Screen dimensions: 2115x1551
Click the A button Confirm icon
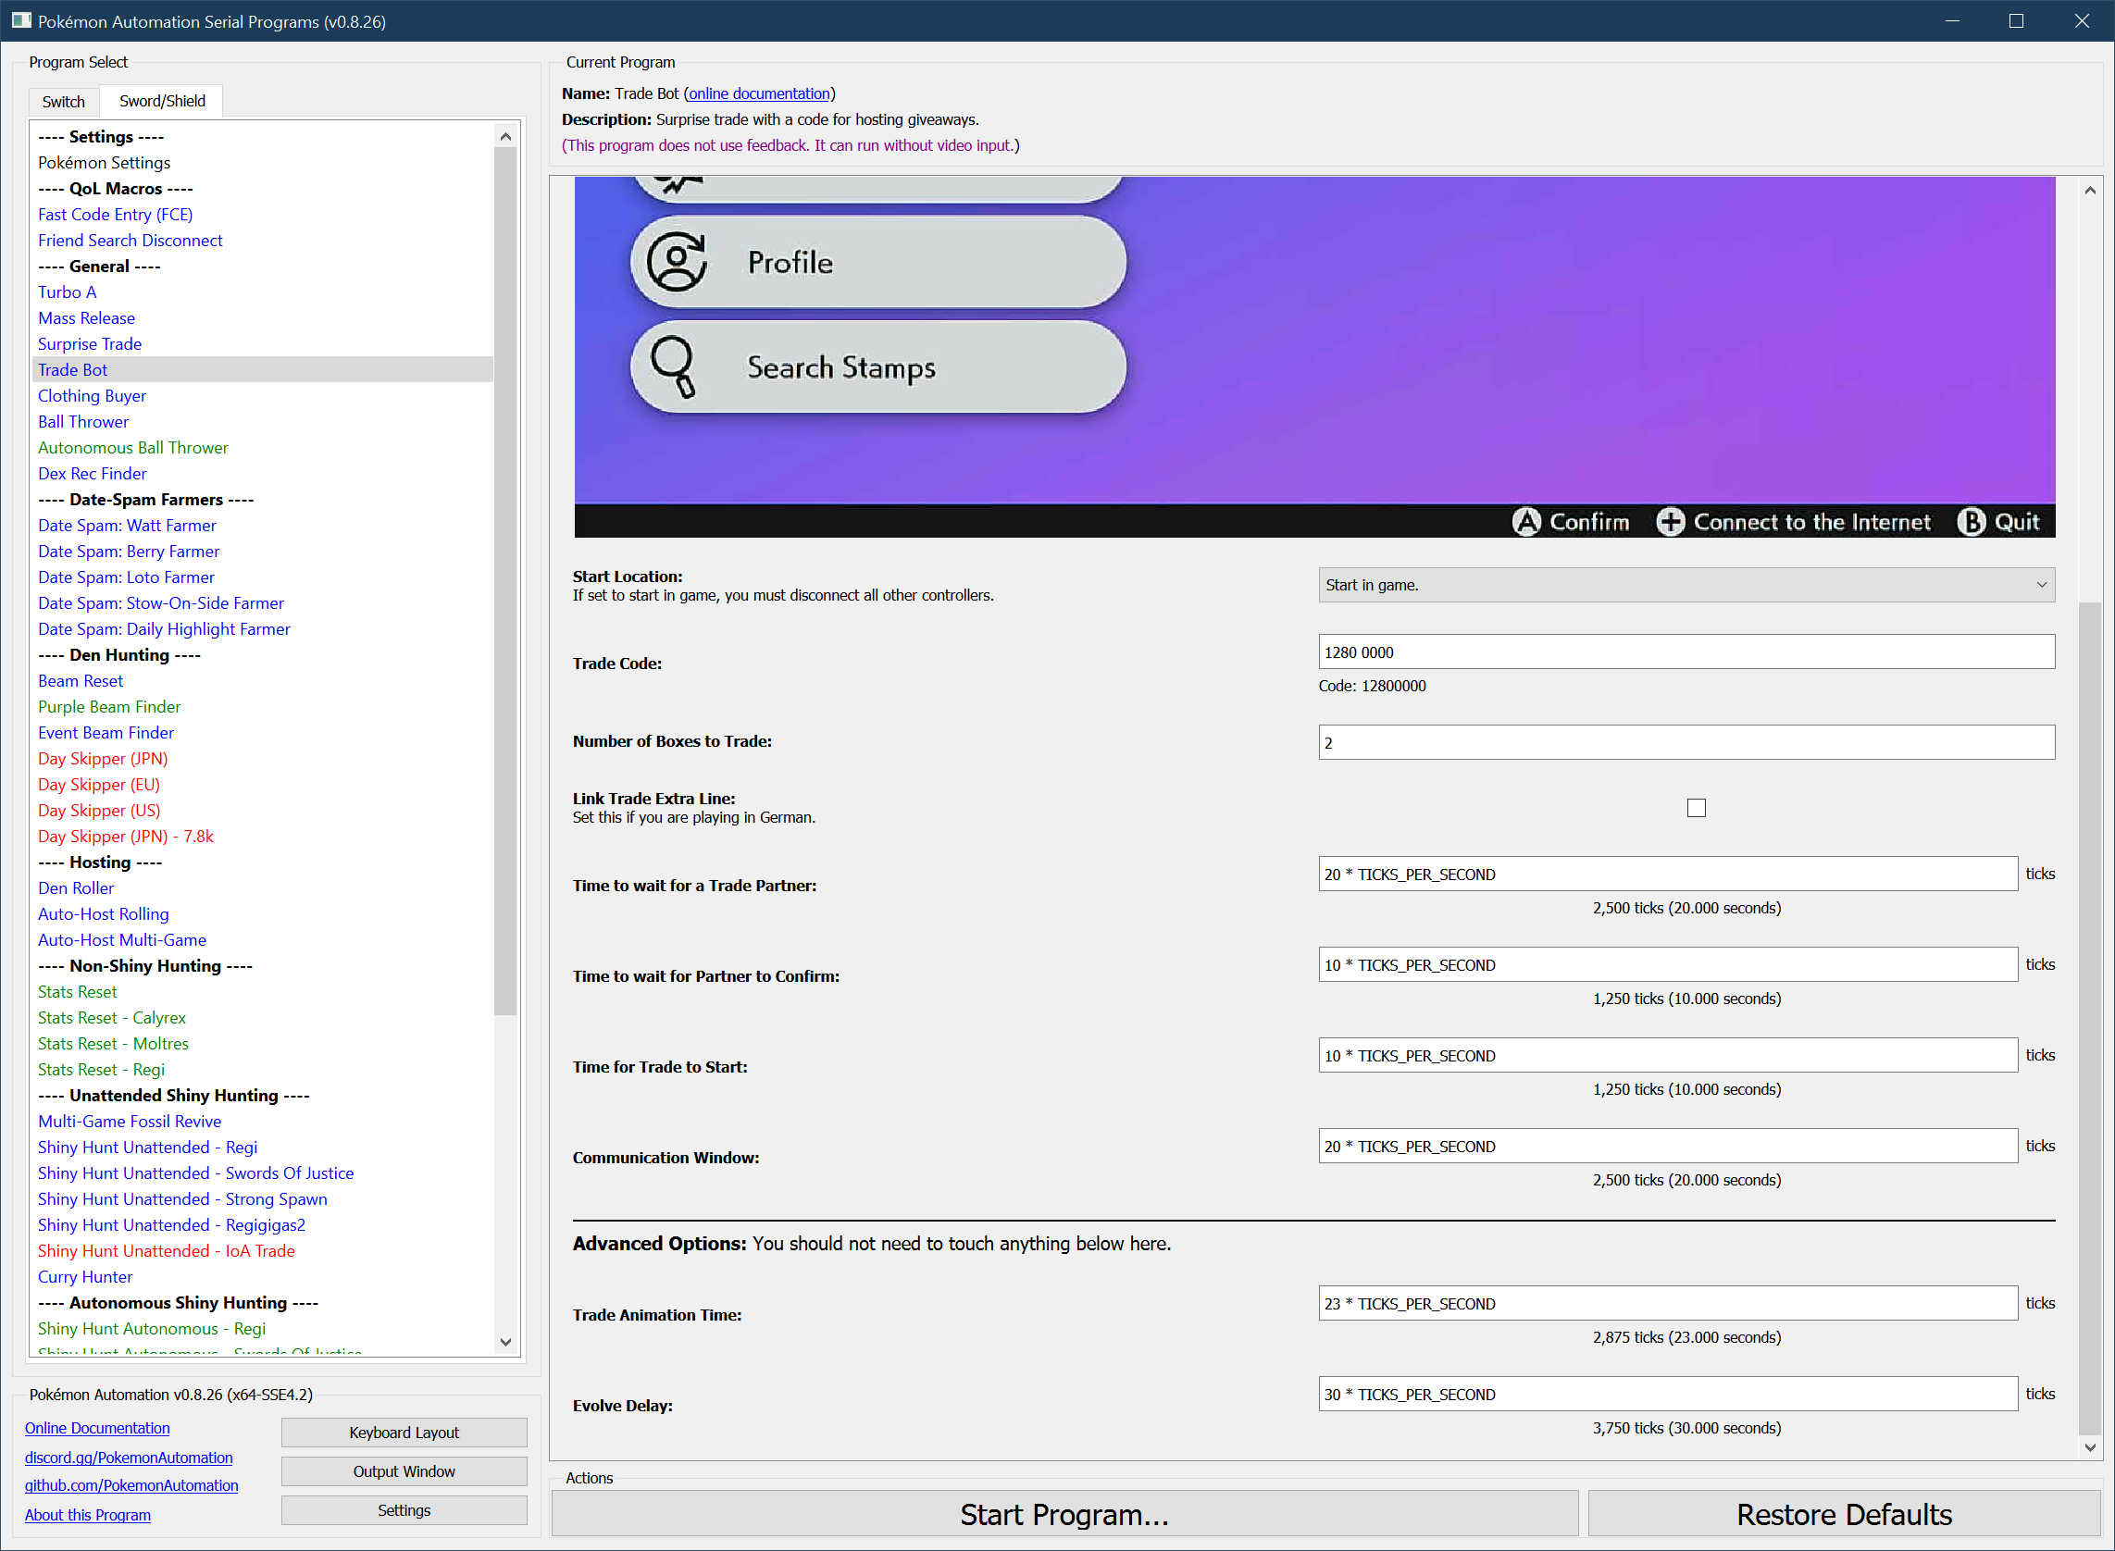click(x=1526, y=522)
